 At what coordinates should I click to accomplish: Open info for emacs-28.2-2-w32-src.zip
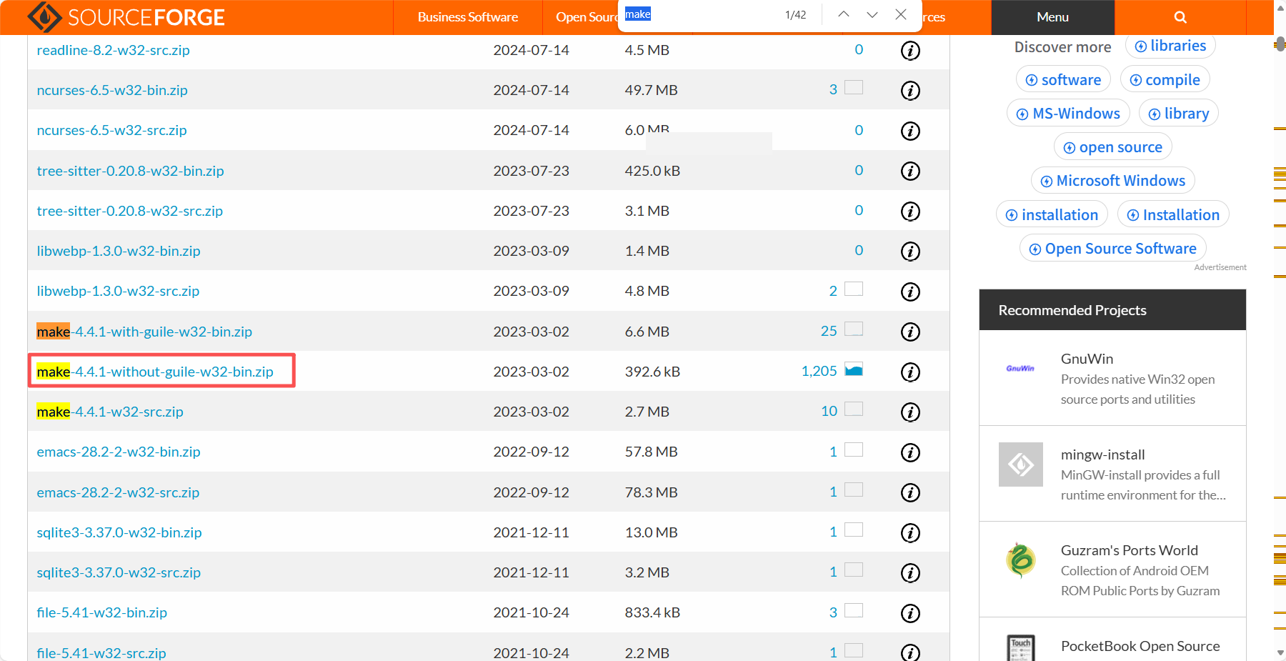(910, 492)
